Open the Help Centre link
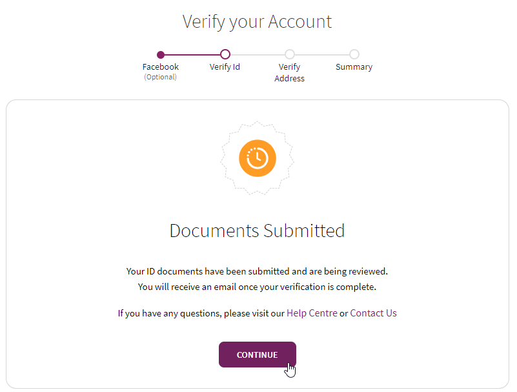 tap(312, 313)
